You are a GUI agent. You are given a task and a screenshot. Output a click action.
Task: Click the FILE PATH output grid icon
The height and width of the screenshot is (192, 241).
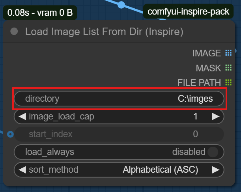[228, 83]
